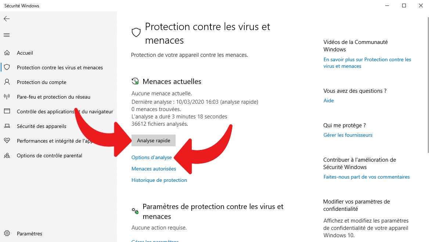Select the shield icon for virus protection
Viewport: 429px width, 242px height.
point(7,67)
